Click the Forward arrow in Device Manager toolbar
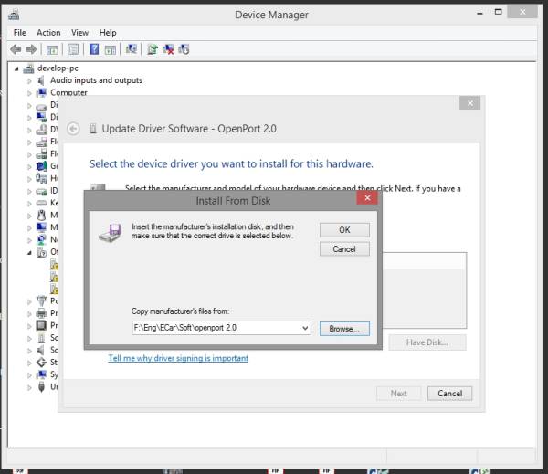 (31, 49)
